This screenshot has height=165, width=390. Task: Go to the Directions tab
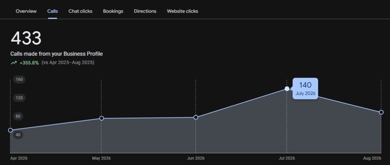click(145, 11)
